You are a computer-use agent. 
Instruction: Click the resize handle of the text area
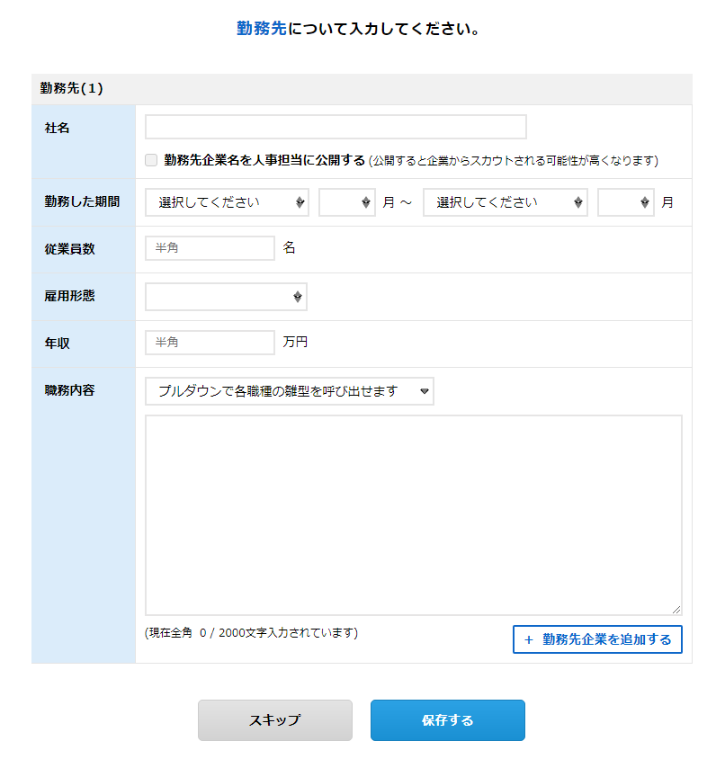pyautogui.click(x=676, y=610)
